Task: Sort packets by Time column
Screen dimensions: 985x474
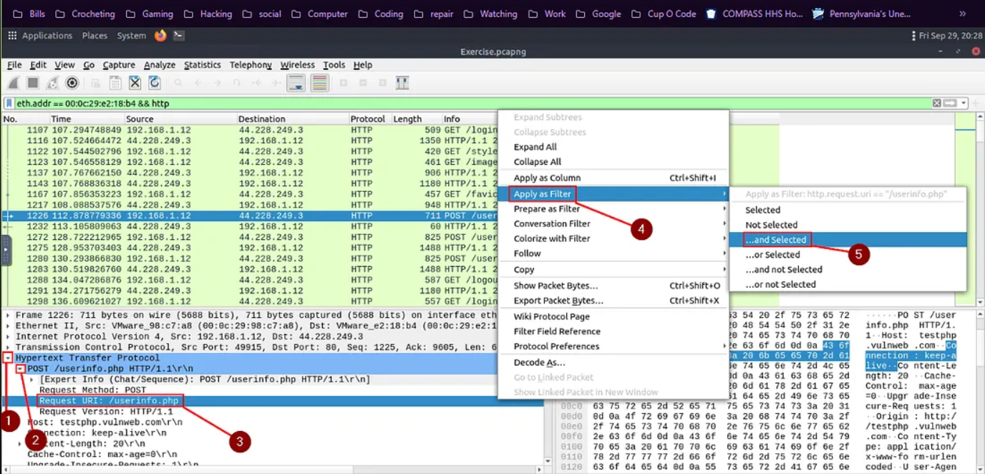Action: (x=87, y=119)
